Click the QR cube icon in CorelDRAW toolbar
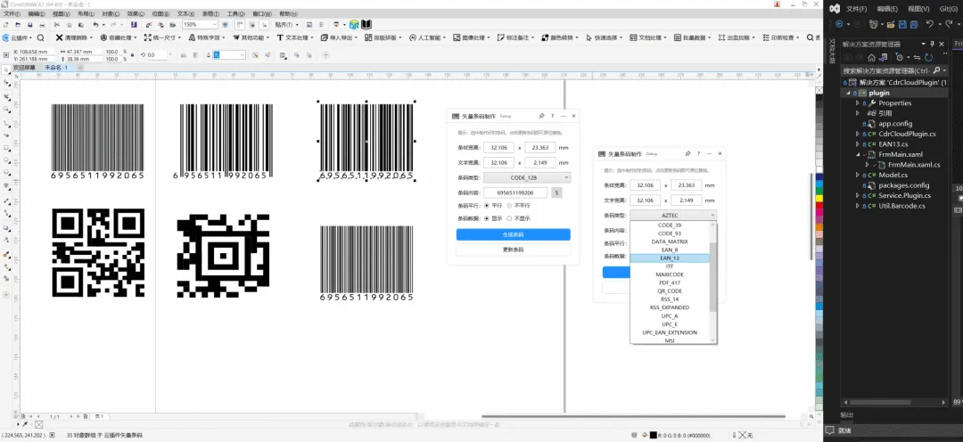This screenshot has width=963, height=442. coord(354,25)
